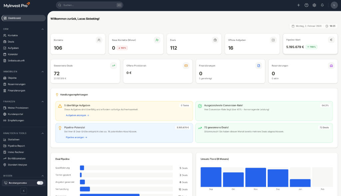This screenshot has width=341, height=196.
Task: Click the 'Pipeline anzeigen' link
Action: coord(76,137)
